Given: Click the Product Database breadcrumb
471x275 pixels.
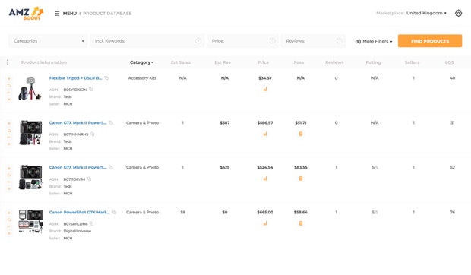Looking at the screenshot, I should click(107, 14).
